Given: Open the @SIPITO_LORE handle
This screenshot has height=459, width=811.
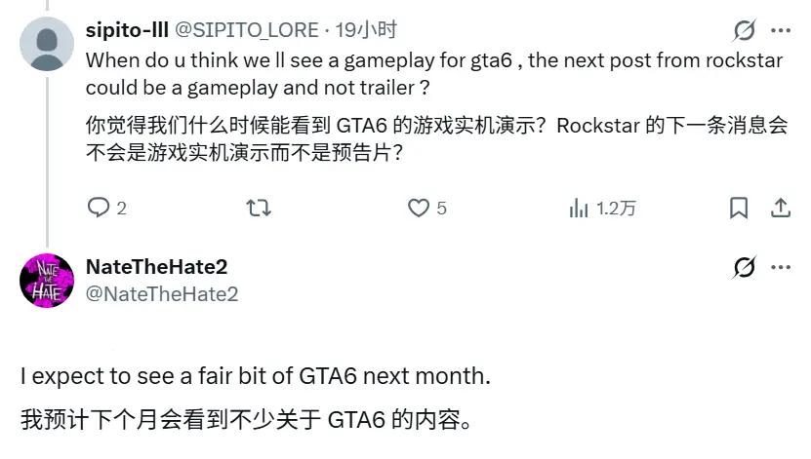Looking at the screenshot, I should 247,30.
